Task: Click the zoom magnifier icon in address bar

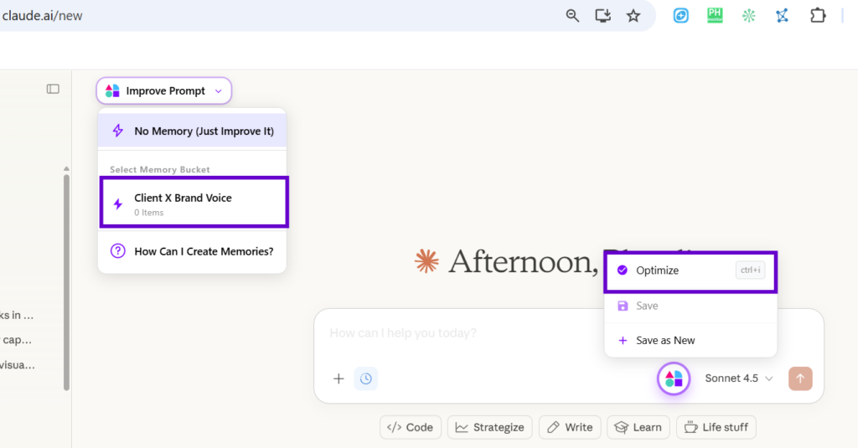Action: click(572, 16)
